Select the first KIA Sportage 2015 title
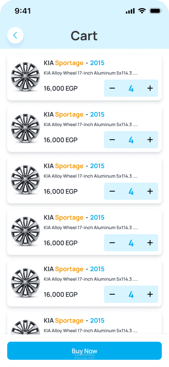Image resolution: width=169 pixels, height=367 pixels. click(74, 63)
